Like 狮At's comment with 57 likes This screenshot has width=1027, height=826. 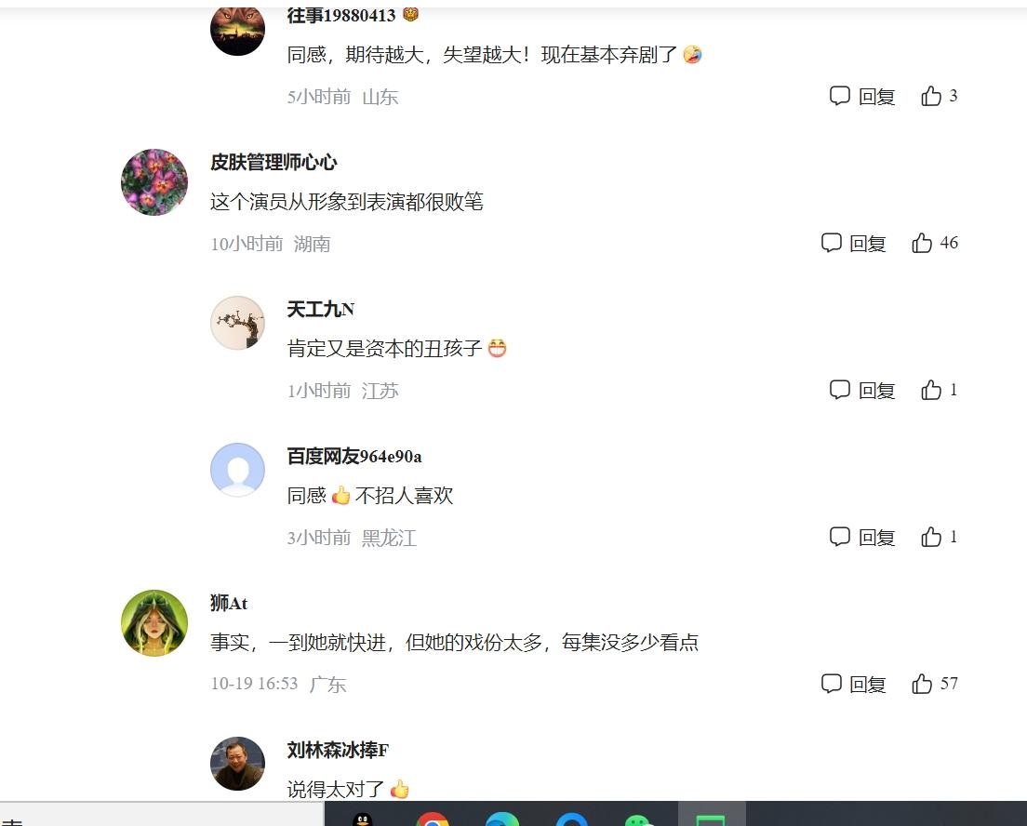tap(922, 684)
